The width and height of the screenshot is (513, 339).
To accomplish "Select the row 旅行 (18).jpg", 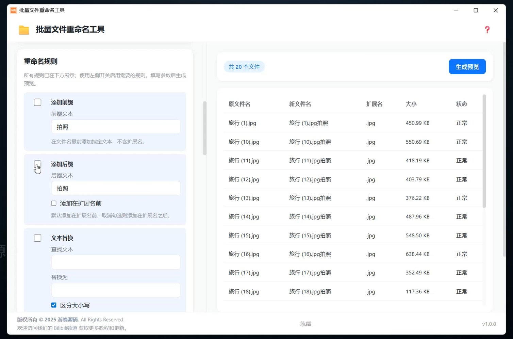I will [353, 291].
